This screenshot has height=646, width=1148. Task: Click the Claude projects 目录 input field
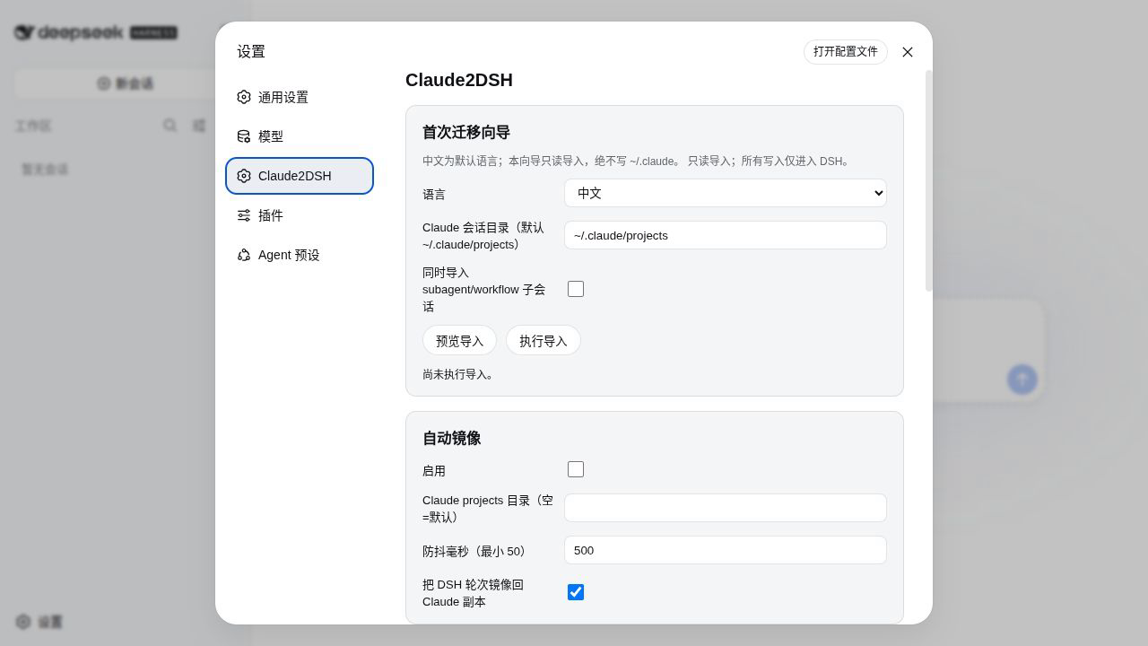click(726, 508)
